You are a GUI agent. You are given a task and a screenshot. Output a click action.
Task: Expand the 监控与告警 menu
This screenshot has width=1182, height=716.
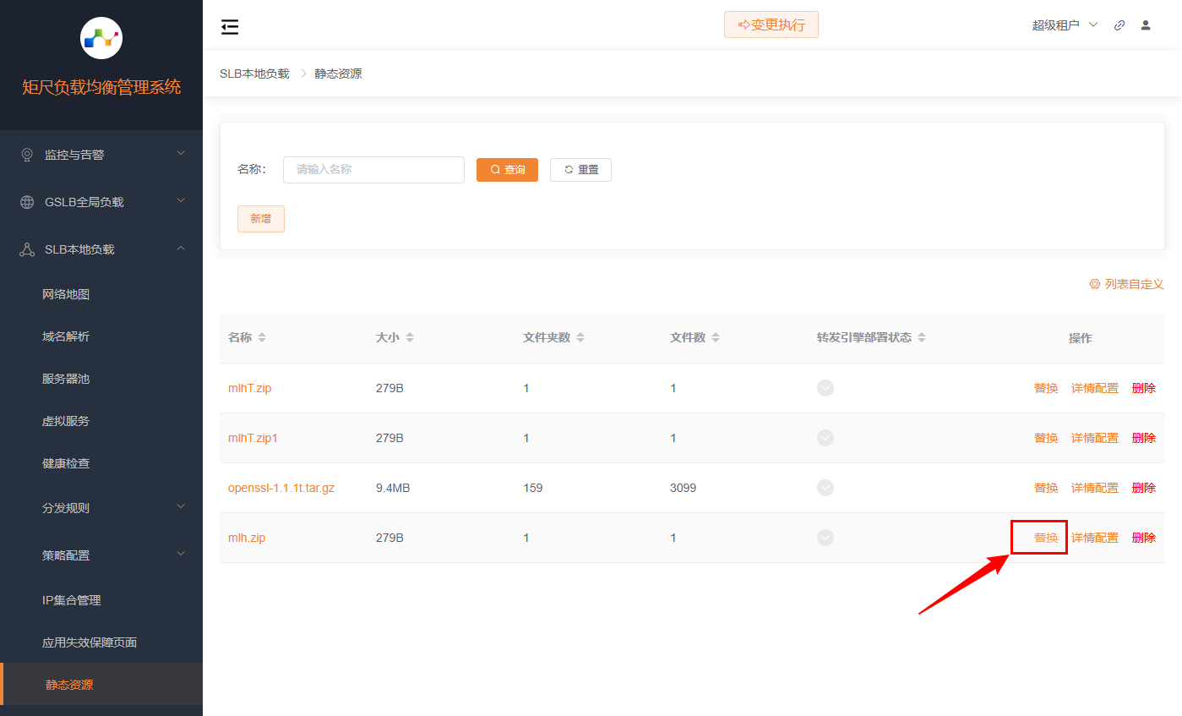coord(101,155)
